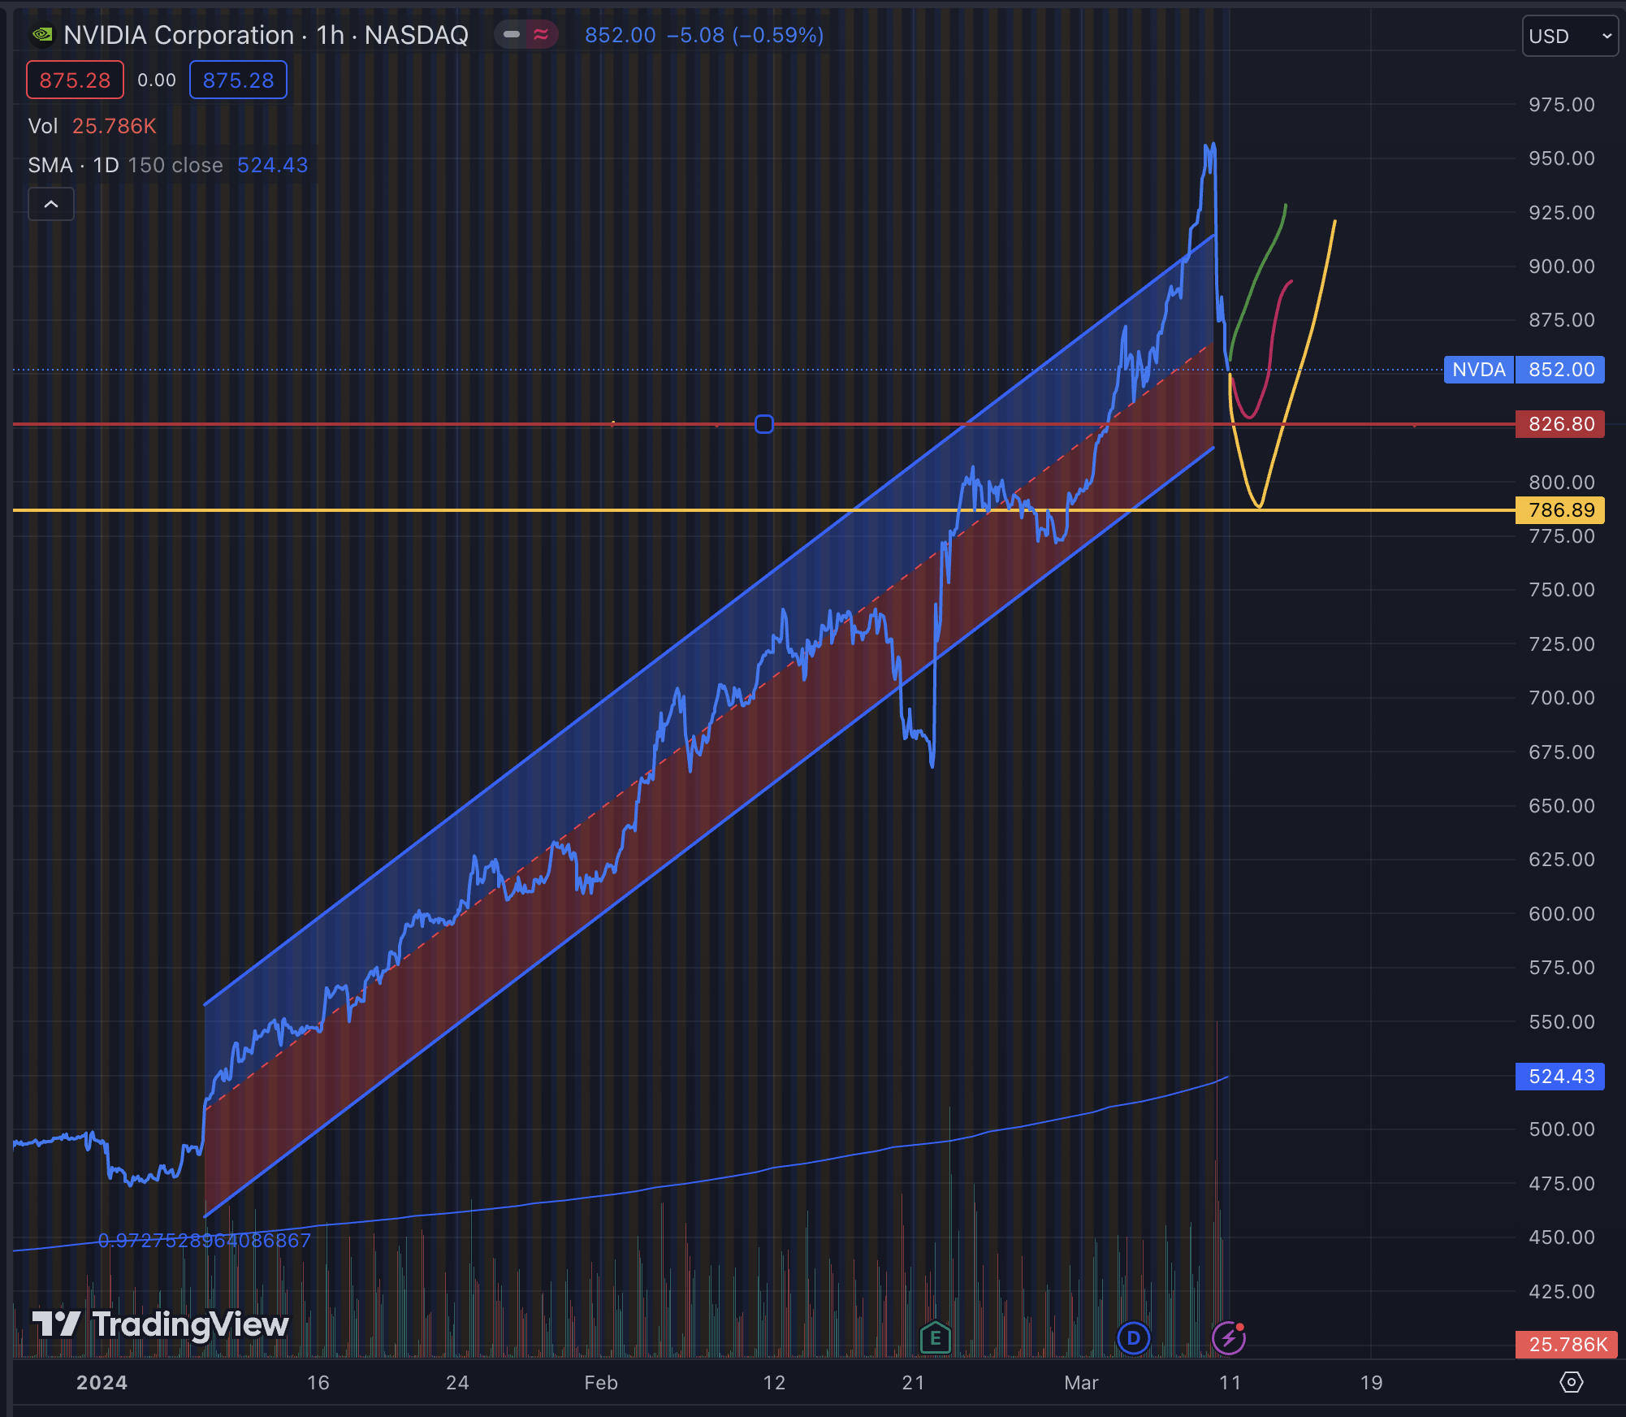
Task: Select the square handle on red horizontal line
Action: [x=763, y=424]
